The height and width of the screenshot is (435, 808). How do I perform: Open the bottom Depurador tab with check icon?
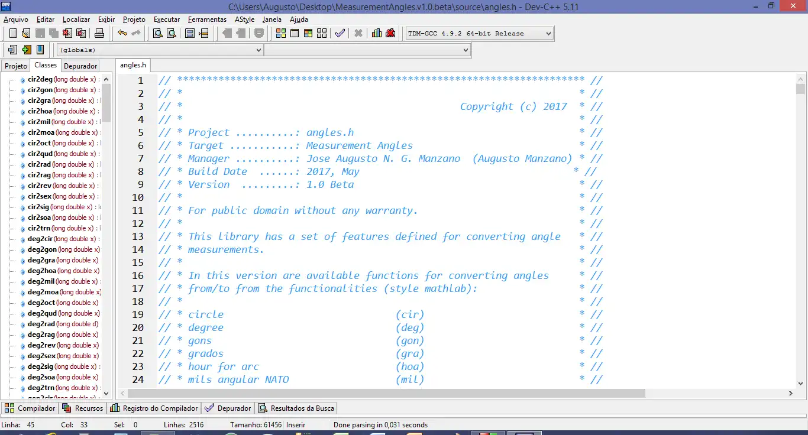(x=228, y=408)
